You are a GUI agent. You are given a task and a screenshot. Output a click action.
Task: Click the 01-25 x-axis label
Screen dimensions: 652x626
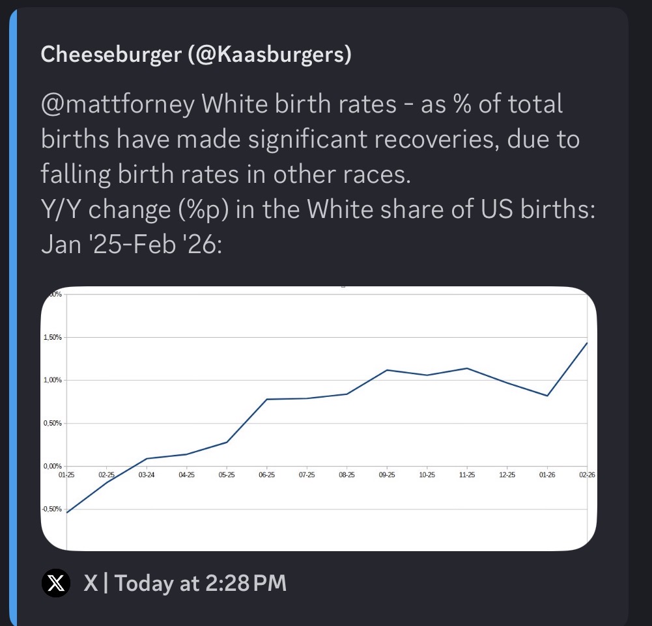coord(66,475)
